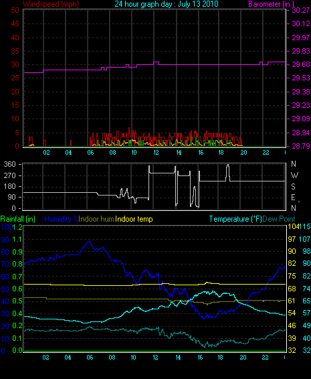311x379 pixels.
Task: Select cyan temperature value 107
Action: click(305, 239)
